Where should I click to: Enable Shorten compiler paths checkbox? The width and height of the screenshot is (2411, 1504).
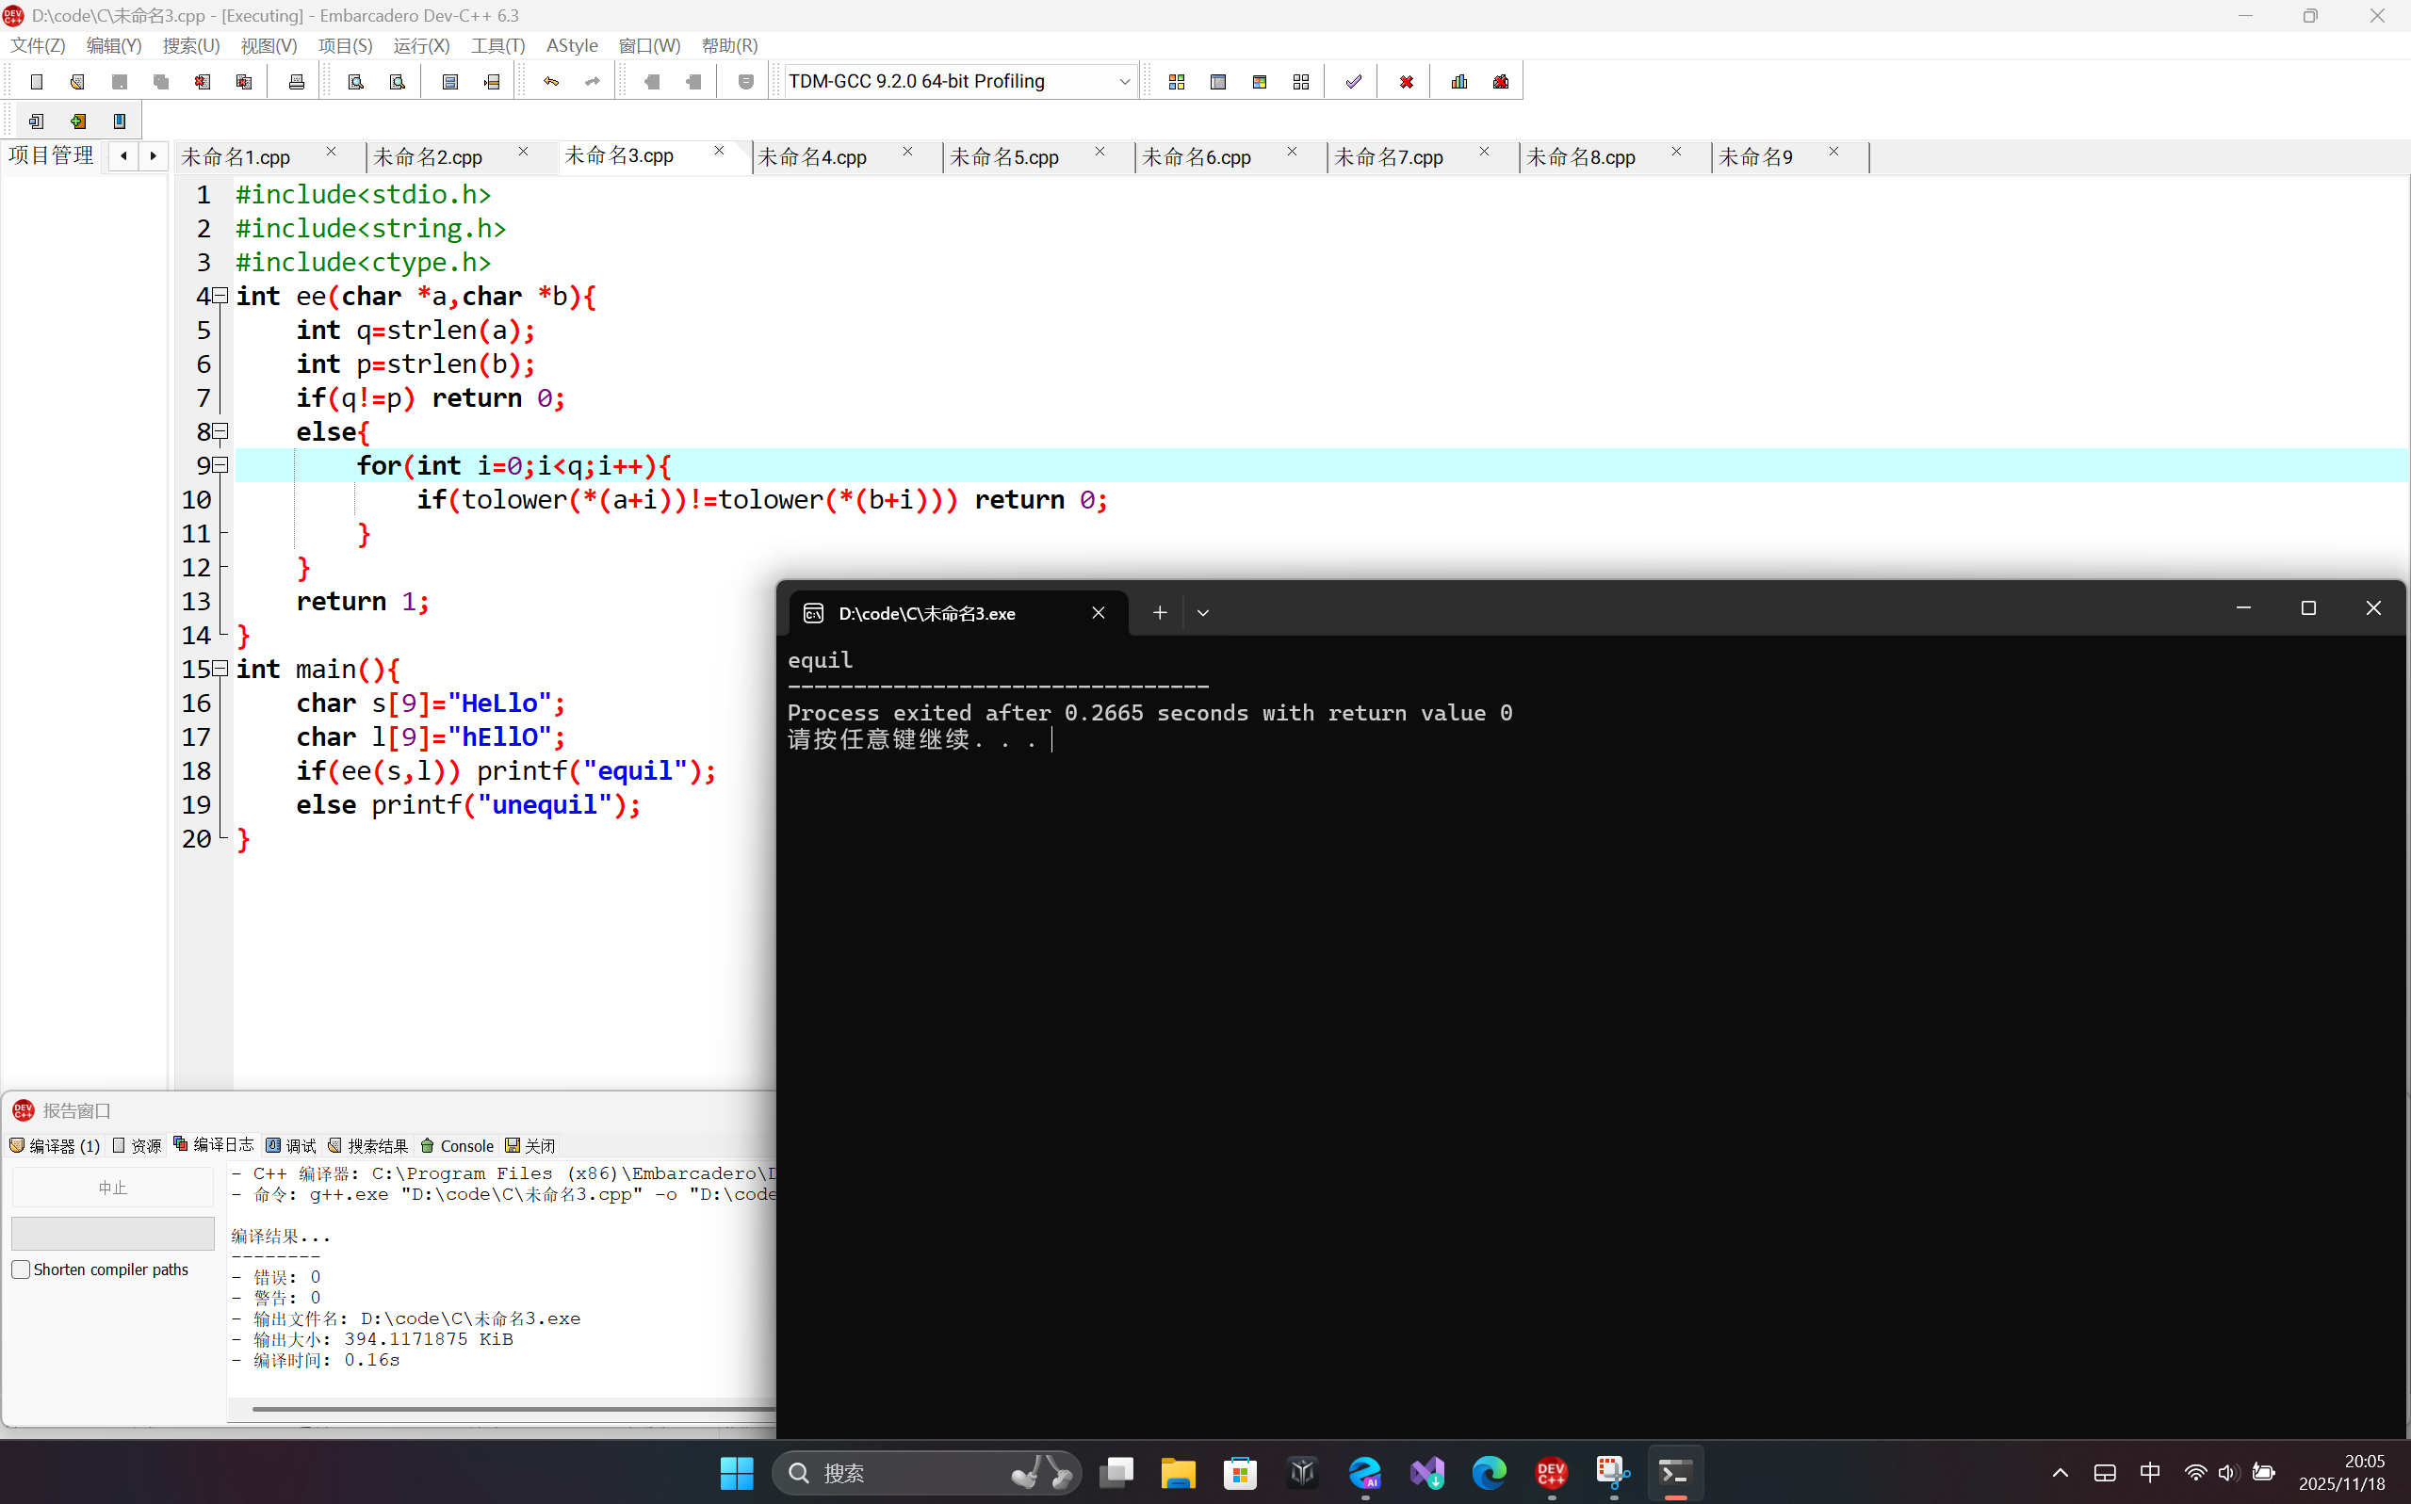click(21, 1270)
